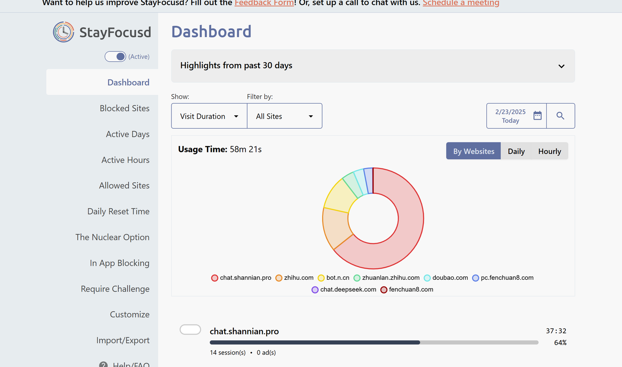
Task: Open the Visit Duration dropdown
Action: point(209,116)
